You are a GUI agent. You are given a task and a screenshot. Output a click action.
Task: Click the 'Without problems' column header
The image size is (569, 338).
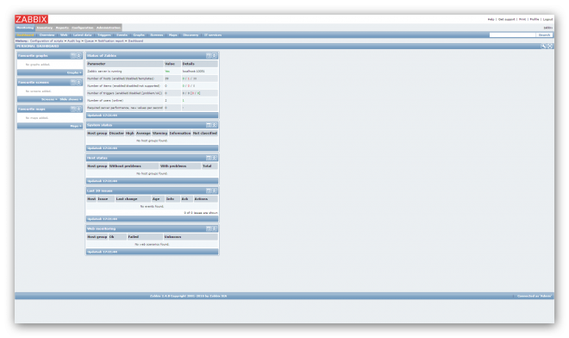[x=134, y=166]
